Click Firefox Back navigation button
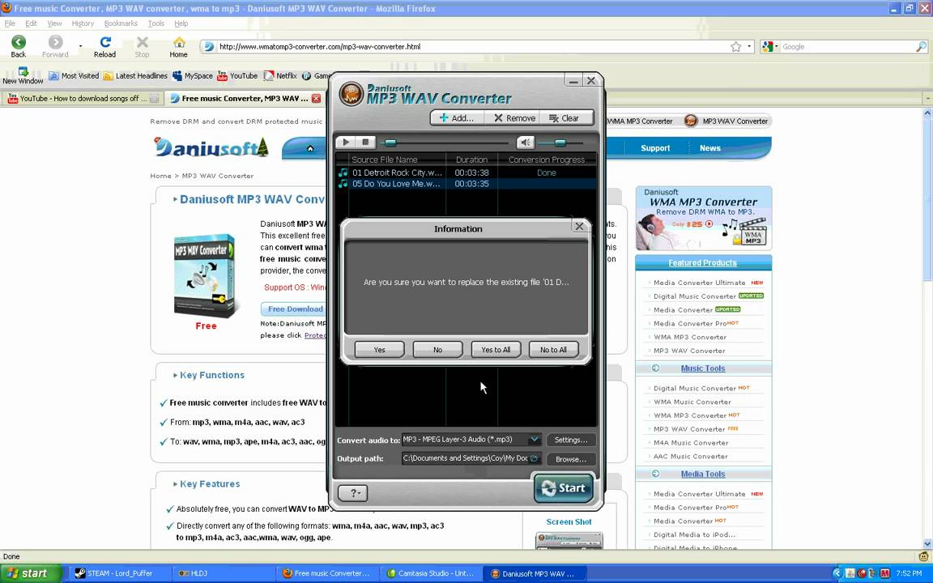The width and height of the screenshot is (933, 583). click(x=19, y=46)
